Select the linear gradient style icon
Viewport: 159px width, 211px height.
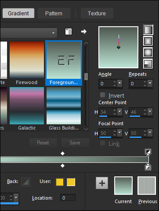pyautogui.click(x=148, y=30)
